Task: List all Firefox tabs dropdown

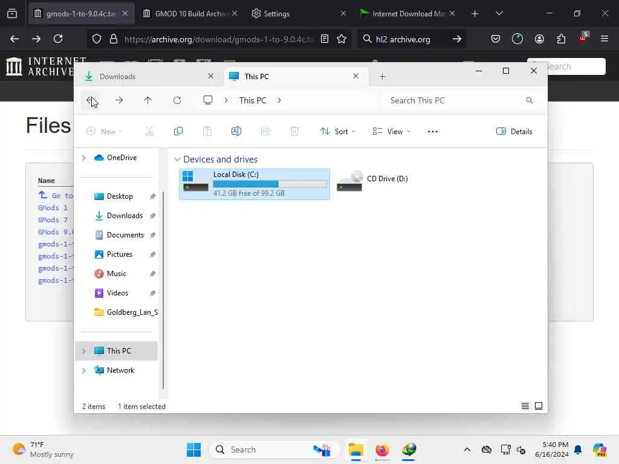Action: click(x=499, y=13)
